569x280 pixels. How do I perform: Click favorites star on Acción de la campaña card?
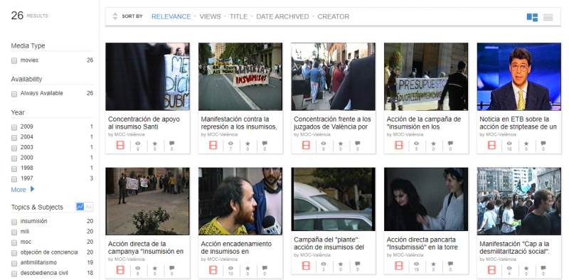pyautogui.click(x=434, y=144)
